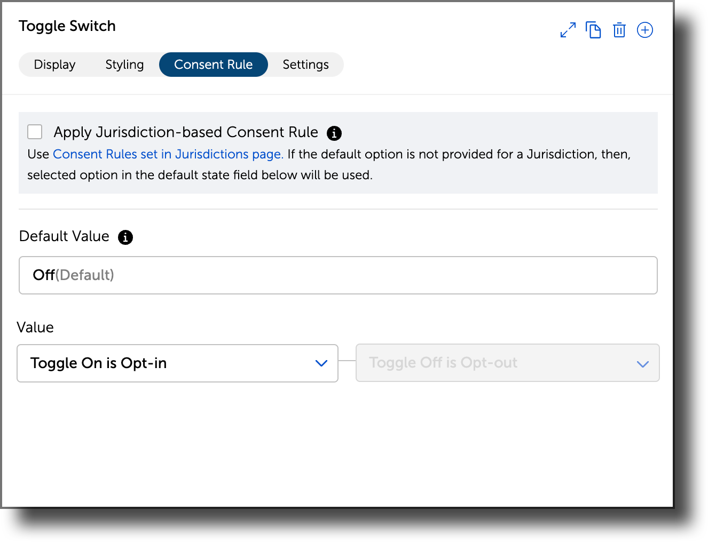The width and height of the screenshot is (708, 542).
Task: Click the Consent Rule info icon
Action: pos(334,133)
